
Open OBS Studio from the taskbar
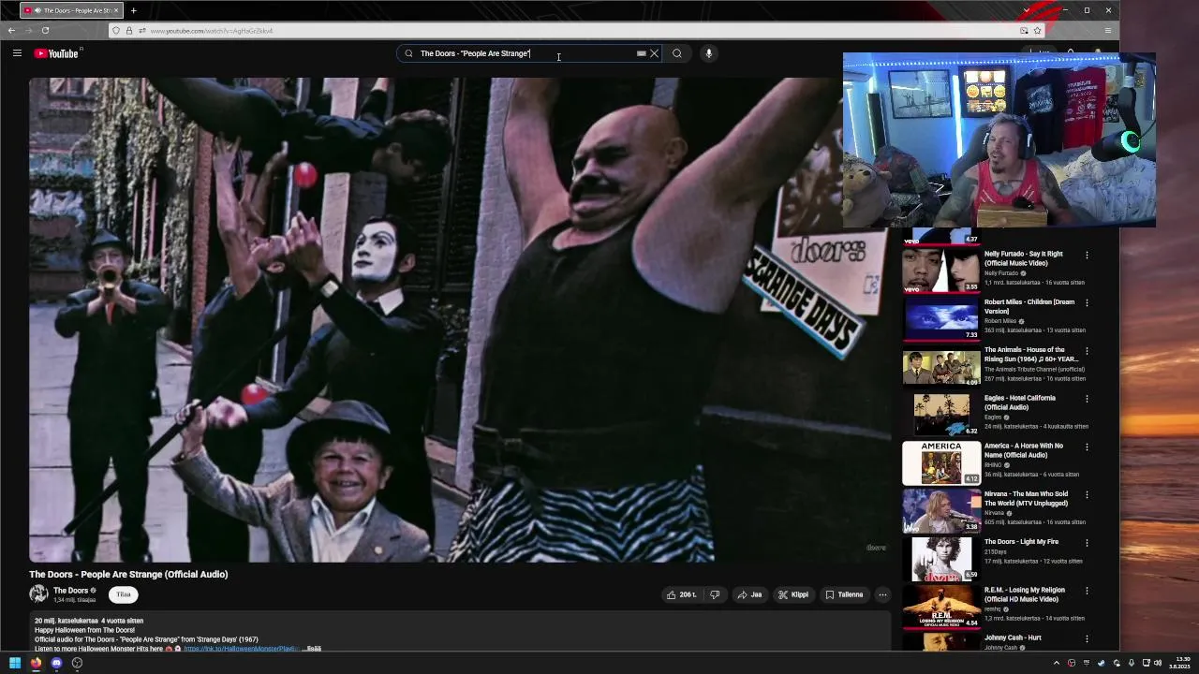pyautogui.click(x=77, y=663)
